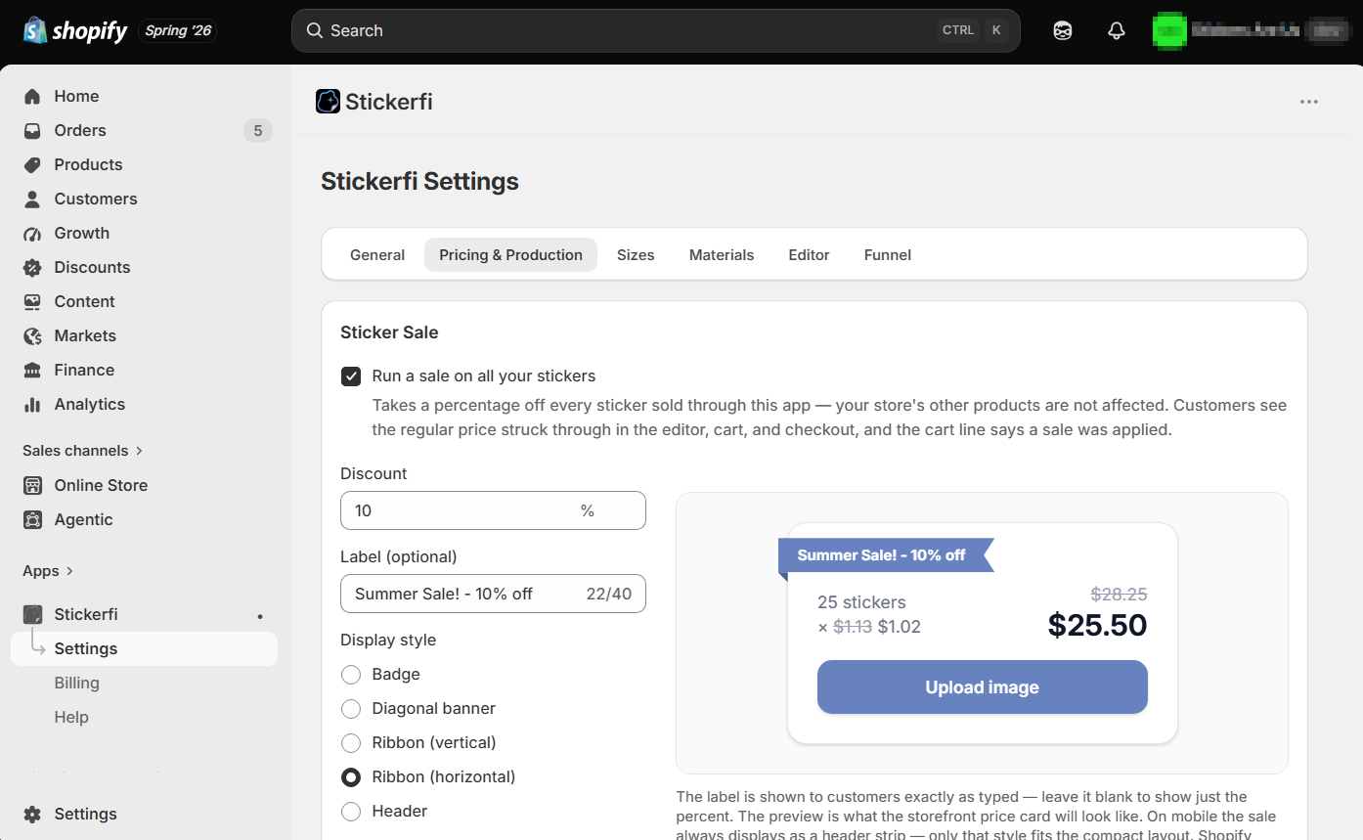Screen dimensions: 1363x840
Task: Click the Shopify logo icon
Action: tap(35, 30)
